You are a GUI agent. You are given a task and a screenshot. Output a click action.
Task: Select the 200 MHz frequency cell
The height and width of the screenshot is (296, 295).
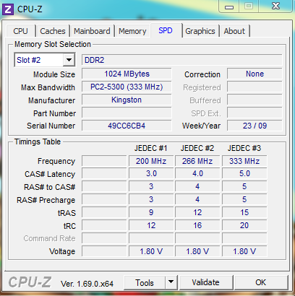tap(151, 161)
